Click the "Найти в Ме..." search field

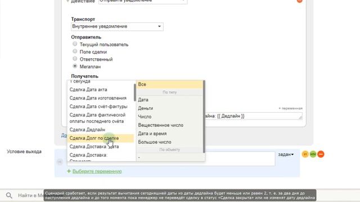click(30, 195)
